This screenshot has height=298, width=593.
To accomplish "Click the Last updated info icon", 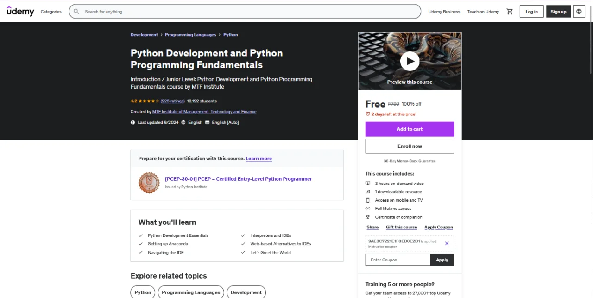I will point(133,122).
